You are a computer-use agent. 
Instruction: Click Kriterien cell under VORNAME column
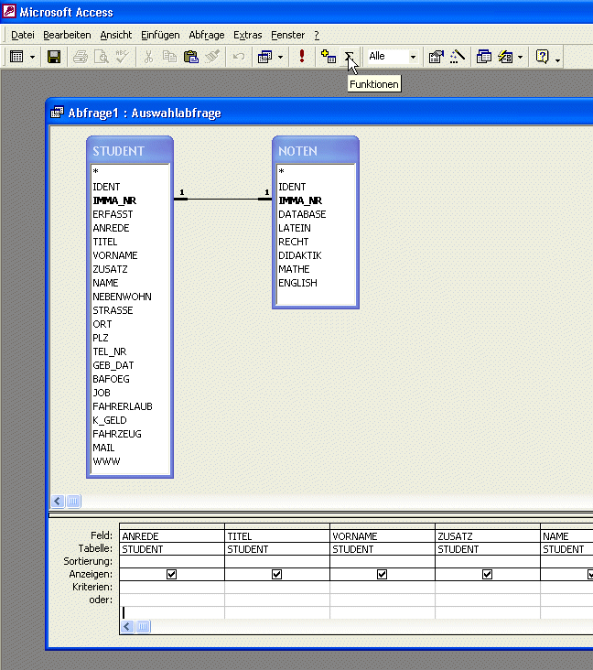point(382,587)
